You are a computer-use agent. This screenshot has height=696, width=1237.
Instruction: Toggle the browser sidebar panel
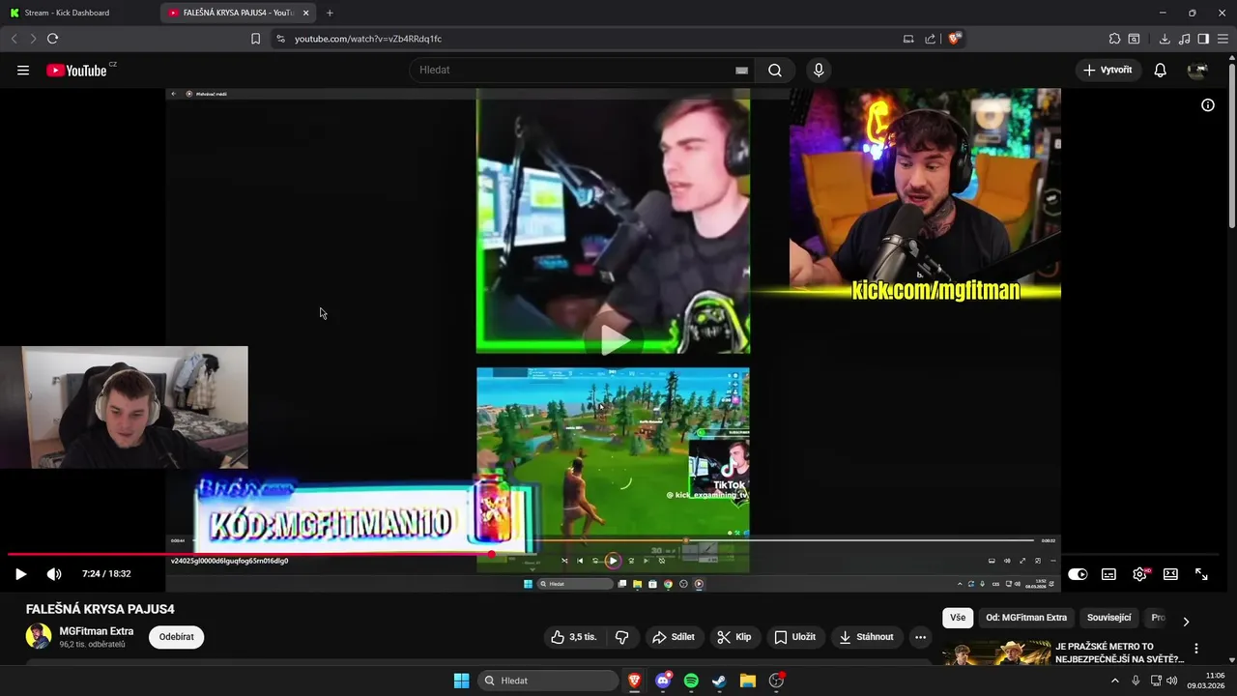tap(1203, 39)
